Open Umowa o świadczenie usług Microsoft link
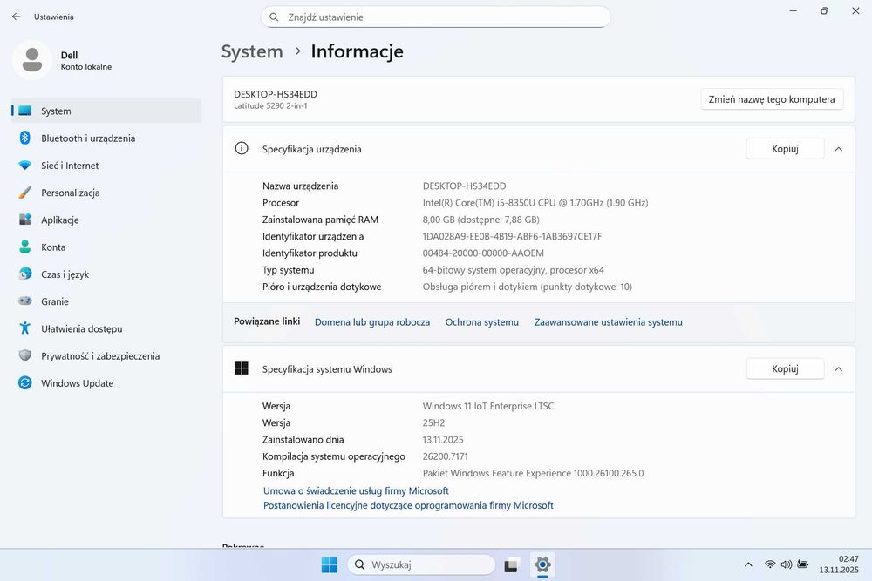The width and height of the screenshot is (872, 581). coord(356,490)
